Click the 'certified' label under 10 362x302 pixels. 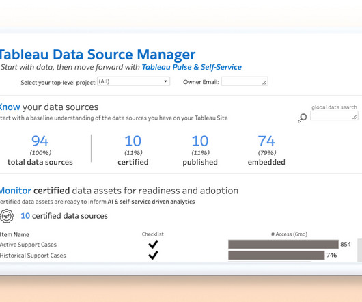[x=133, y=162]
